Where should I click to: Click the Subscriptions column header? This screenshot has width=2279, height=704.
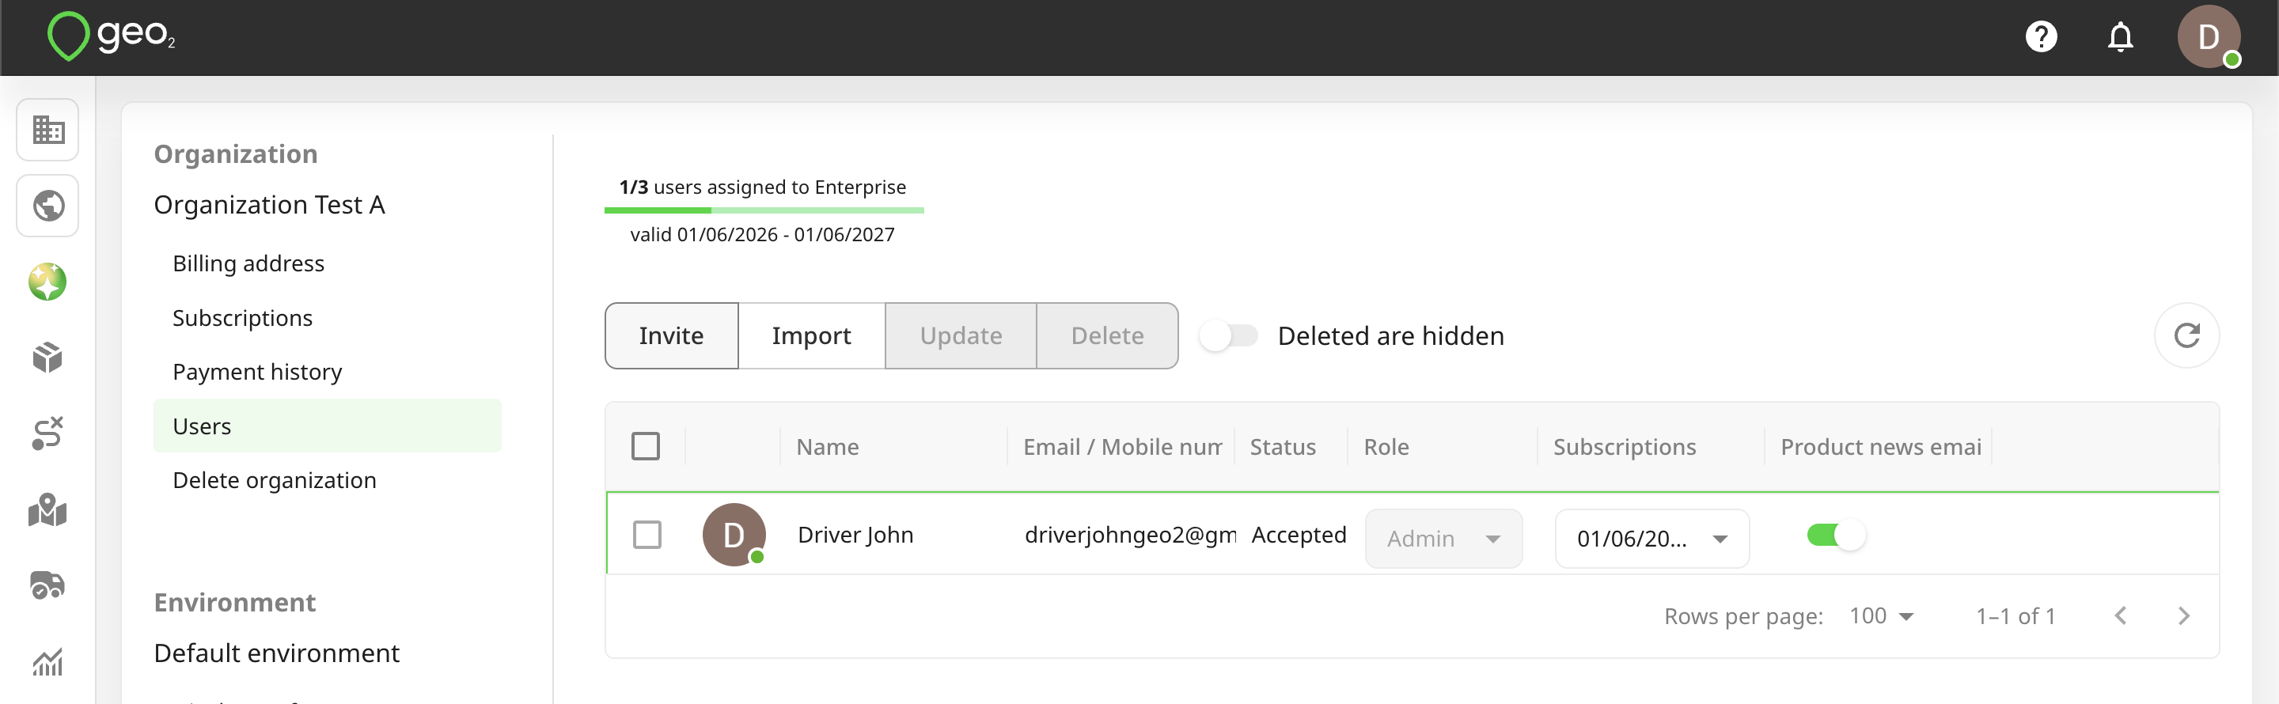click(x=1625, y=448)
